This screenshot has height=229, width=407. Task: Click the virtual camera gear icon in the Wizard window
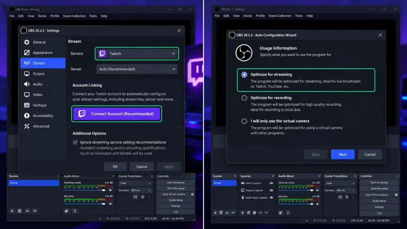(x=396, y=195)
